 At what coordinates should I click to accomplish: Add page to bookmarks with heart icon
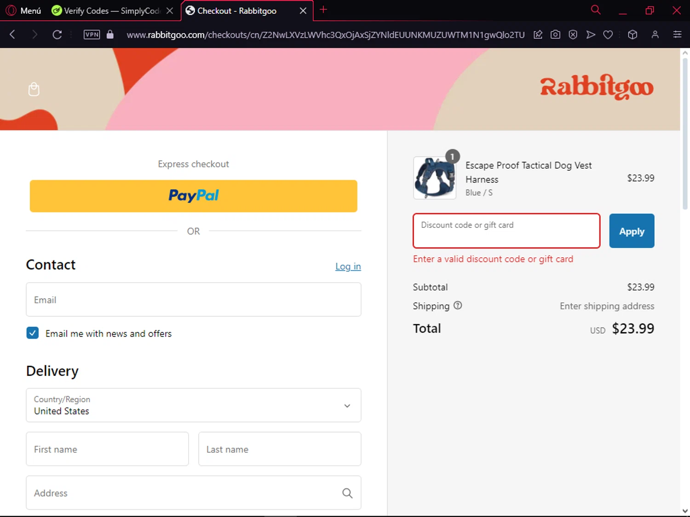pyautogui.click(x=608, y=34)
